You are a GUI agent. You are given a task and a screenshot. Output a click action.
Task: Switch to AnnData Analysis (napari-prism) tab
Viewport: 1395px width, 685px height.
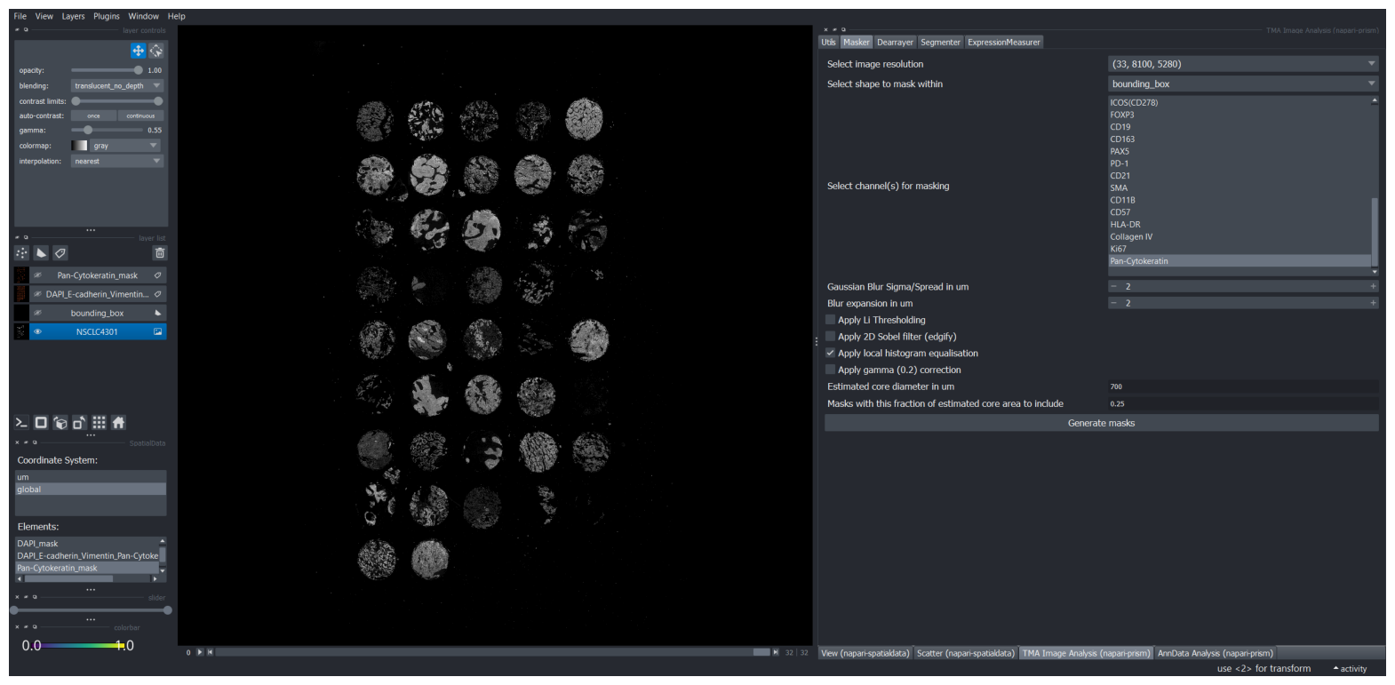tap(1215, 653)
